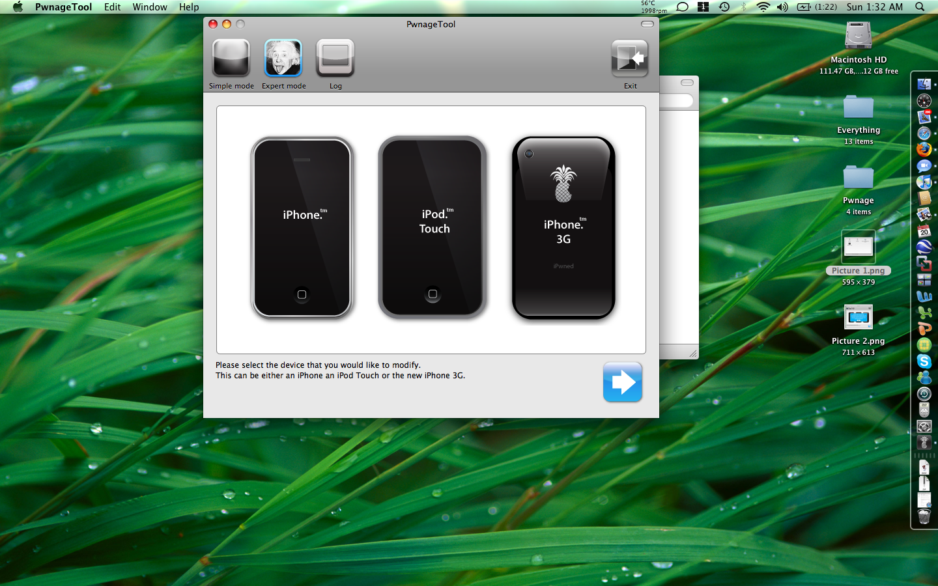Click the volume speaker icon

point(782,7)
